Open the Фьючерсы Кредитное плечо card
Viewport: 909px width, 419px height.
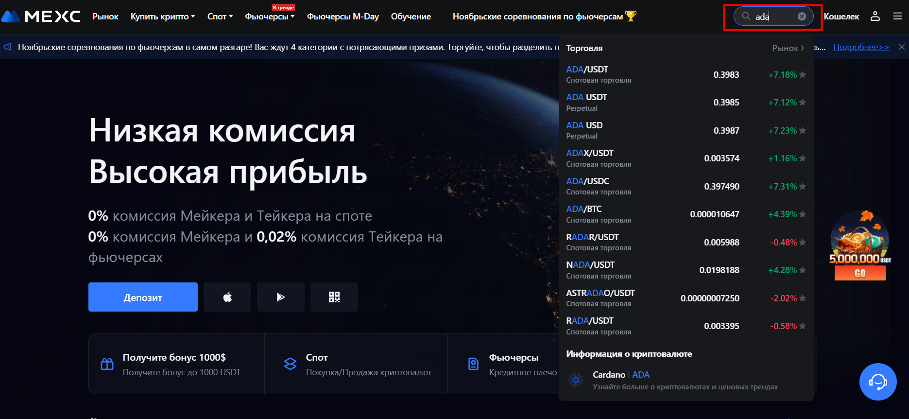503,364
